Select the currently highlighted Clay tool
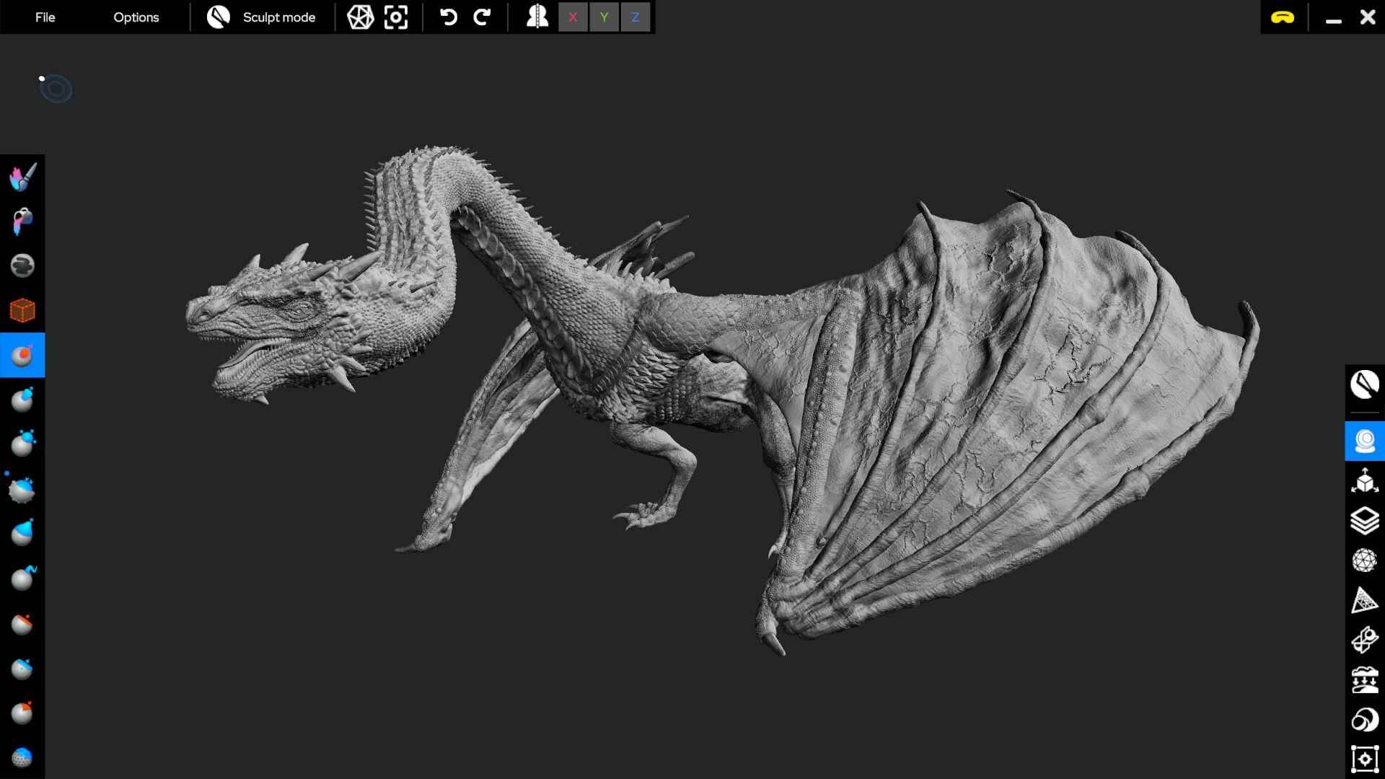This screenshot has width=1385, height=779. [22, 355]
